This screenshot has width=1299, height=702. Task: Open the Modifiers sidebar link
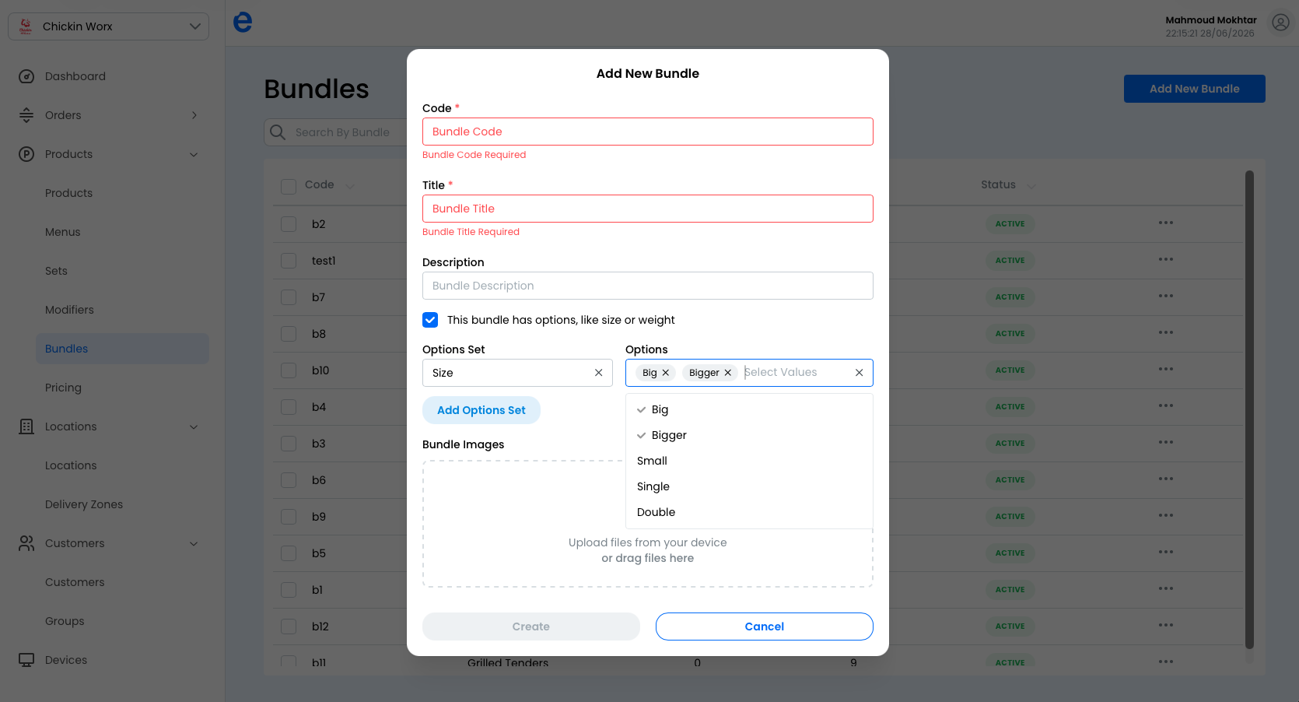point(69,310)
